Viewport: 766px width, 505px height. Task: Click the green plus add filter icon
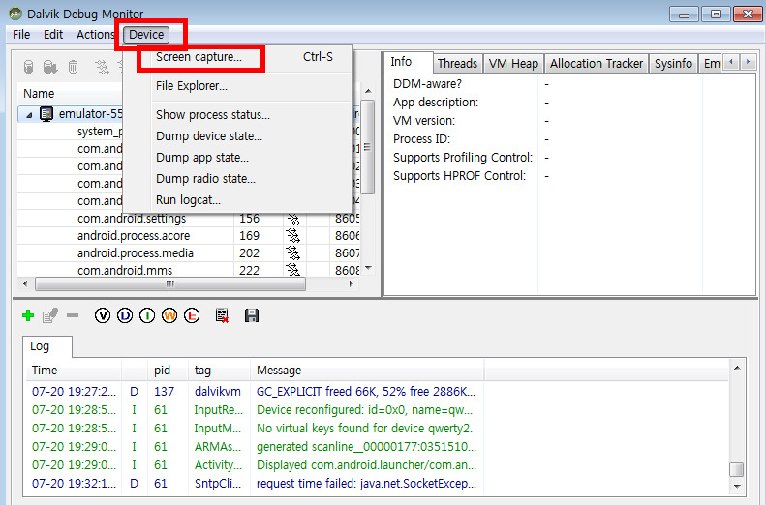[28, 315]
